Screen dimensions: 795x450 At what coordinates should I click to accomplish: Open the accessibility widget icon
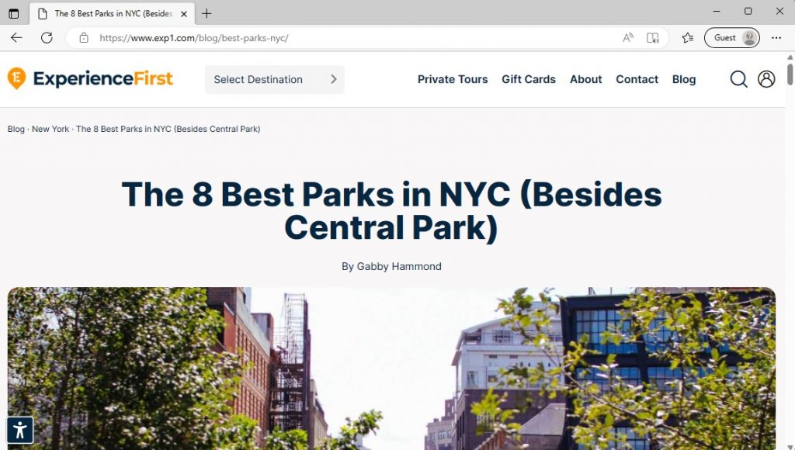click(x=20, y=430)
